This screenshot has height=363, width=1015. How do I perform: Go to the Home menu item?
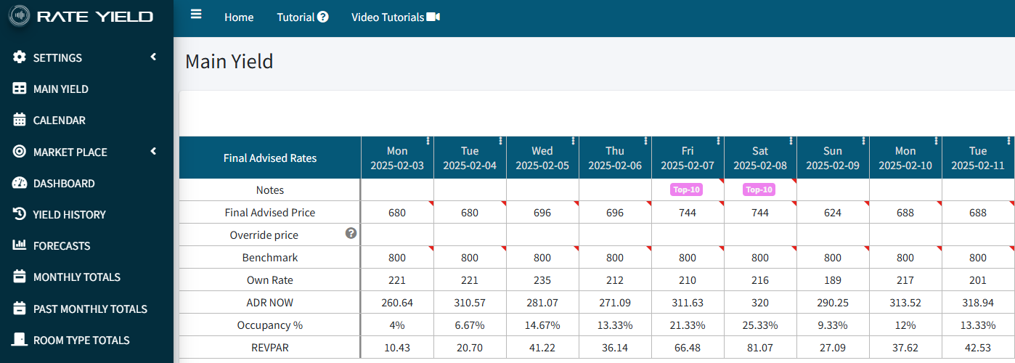(239, 17)
